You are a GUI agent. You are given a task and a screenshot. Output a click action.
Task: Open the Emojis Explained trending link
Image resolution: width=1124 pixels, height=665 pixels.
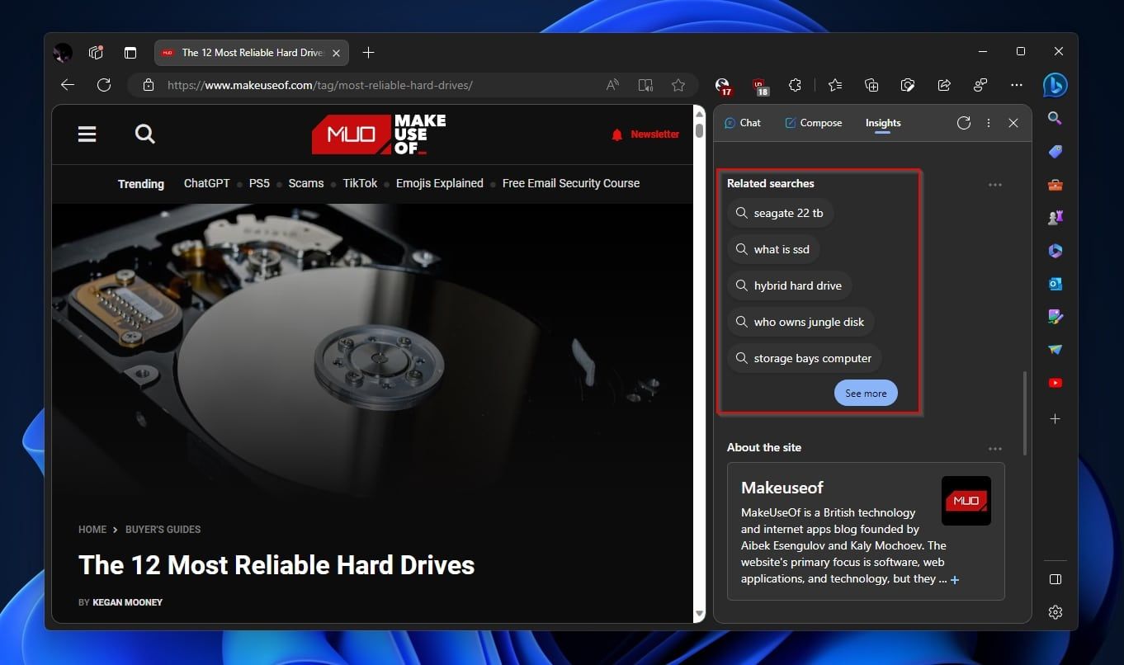[x=440, y=183]
